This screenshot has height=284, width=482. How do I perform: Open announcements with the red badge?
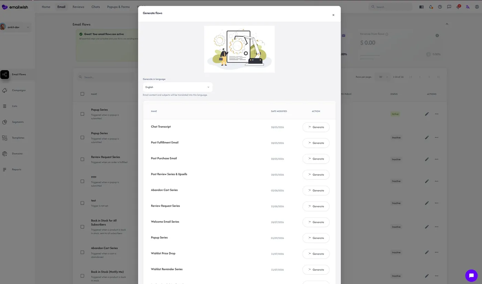(x=458, y=7)
